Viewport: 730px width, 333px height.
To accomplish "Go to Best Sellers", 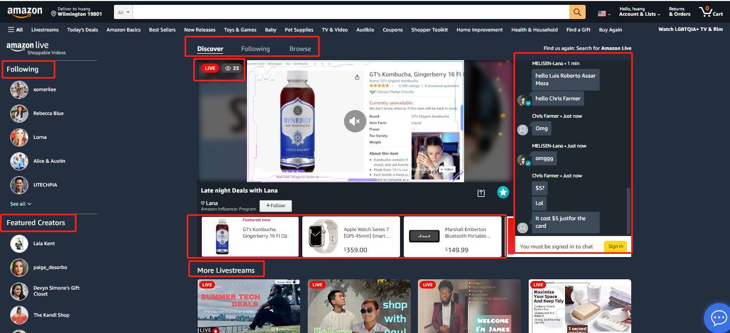I will [162, 30].
